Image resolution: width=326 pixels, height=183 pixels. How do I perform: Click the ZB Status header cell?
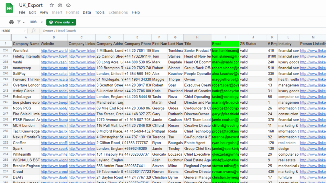pos(253,44)
